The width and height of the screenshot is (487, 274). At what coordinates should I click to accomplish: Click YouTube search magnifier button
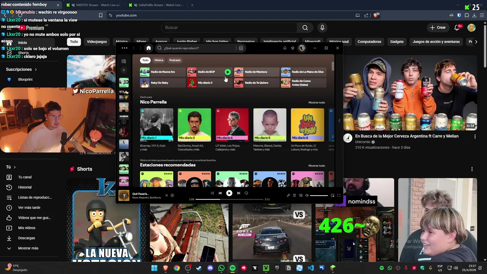click(x=305, y=27)
